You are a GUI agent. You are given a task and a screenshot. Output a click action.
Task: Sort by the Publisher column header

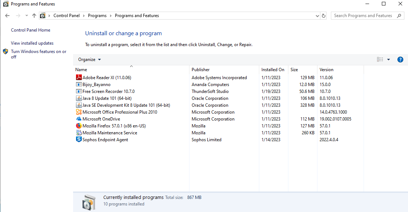pyautogui.click(x=224, y=69)
